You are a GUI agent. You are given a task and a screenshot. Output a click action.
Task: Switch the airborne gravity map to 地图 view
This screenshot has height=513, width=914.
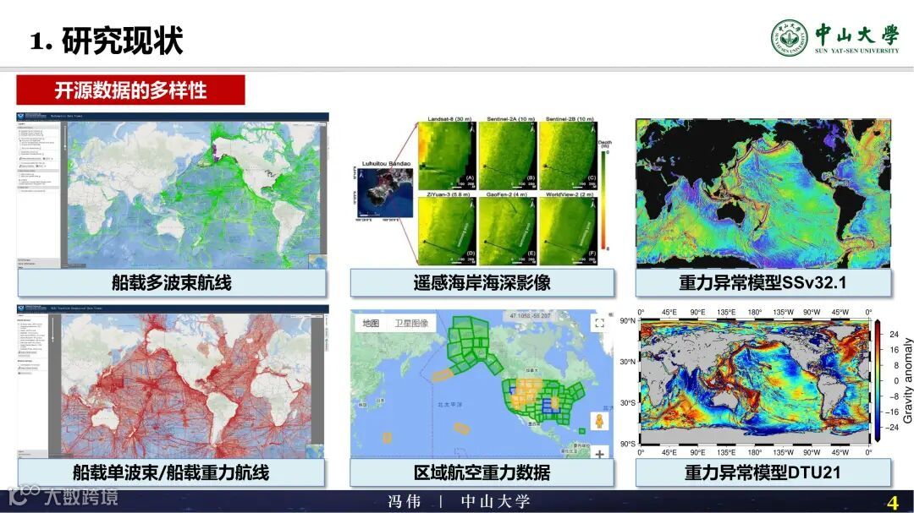coord(371,323)
